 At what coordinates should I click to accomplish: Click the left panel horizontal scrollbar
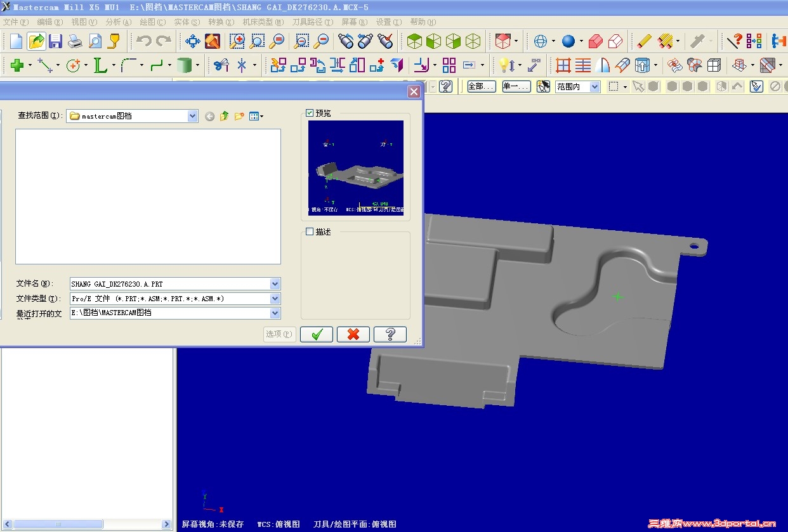(88, 524)
